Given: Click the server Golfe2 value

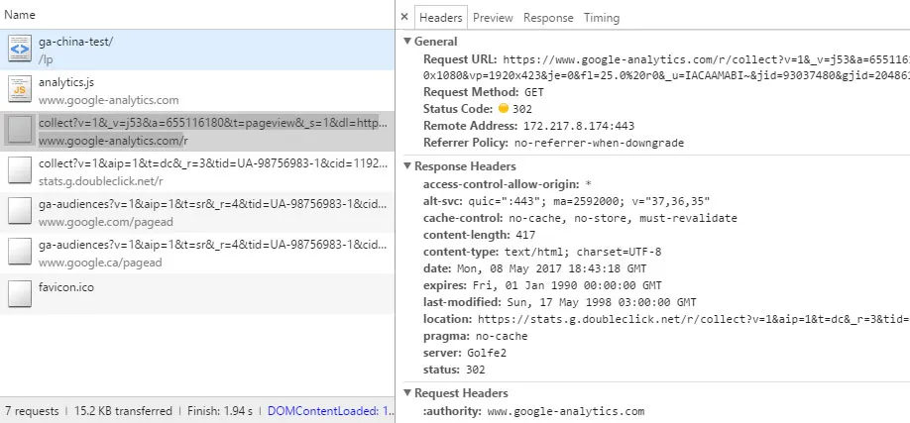Looking at the screenshot, I should coord(487,353).
